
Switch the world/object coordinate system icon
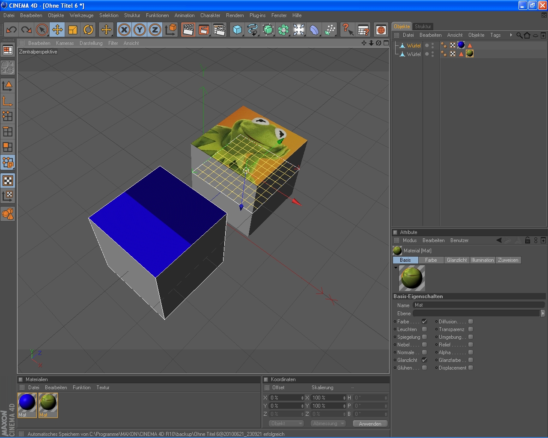170,30
